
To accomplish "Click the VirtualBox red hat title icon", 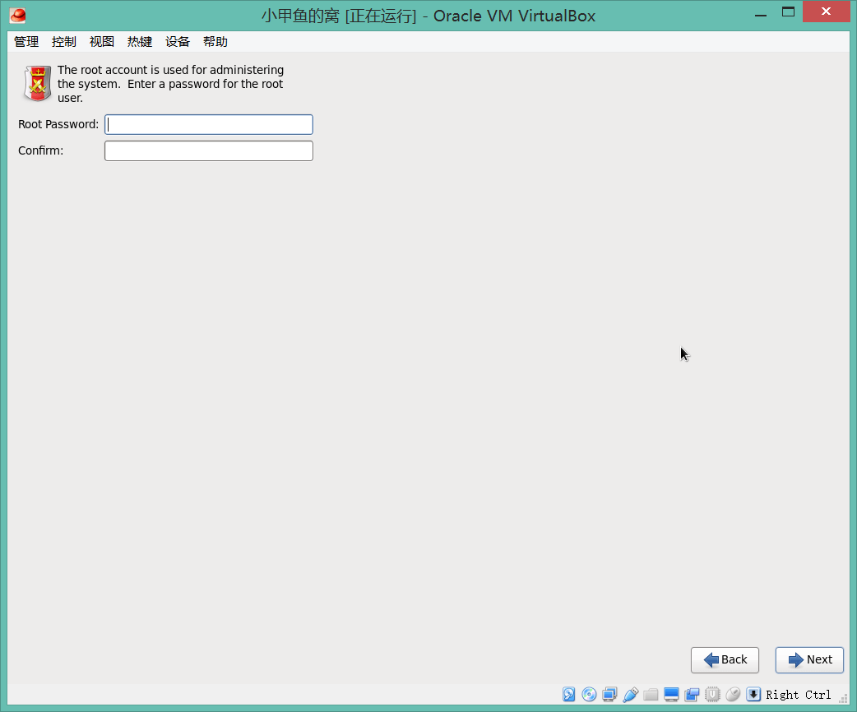I will pos(18,15).
